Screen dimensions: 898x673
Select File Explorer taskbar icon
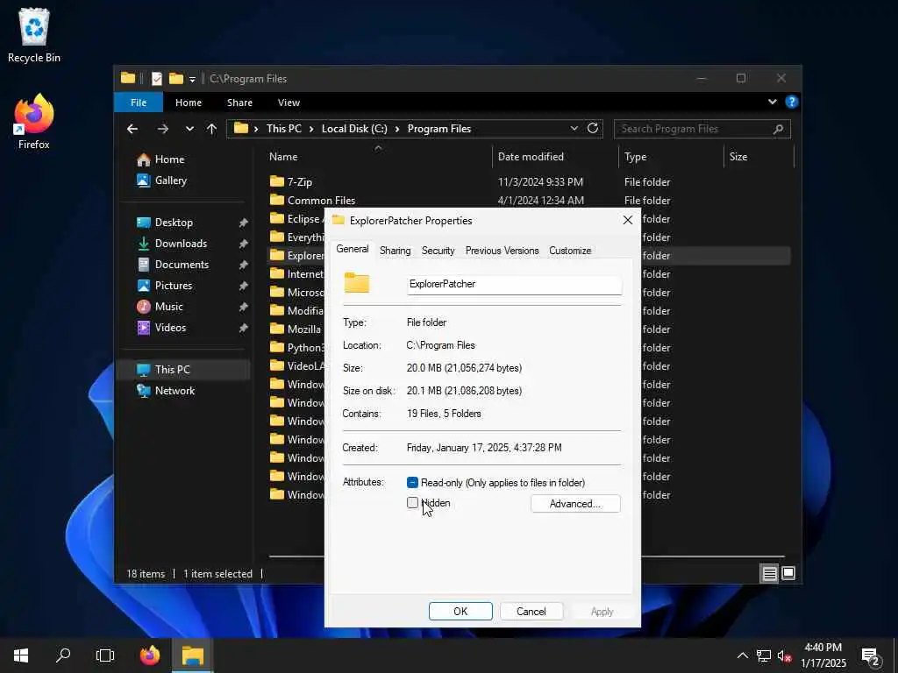(x=193, y=655)
